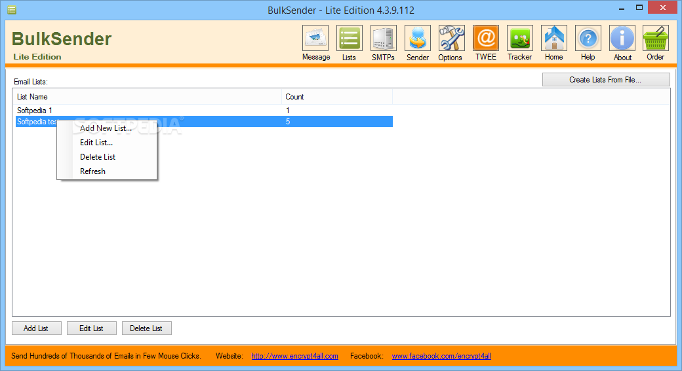Open the Message section icon

tap(315, 38)
